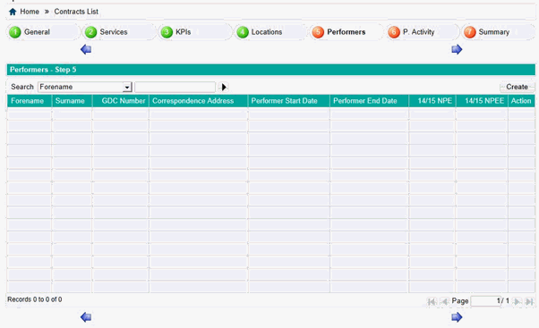Viewport: 539px width, 328px height.
Task: Go forward using bottom right blue arrow
Action: point(457,317)
